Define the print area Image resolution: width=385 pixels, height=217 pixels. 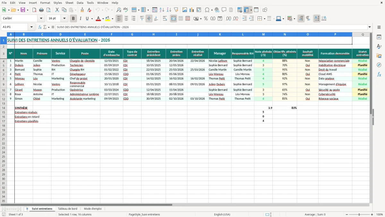tap(240, 10)
